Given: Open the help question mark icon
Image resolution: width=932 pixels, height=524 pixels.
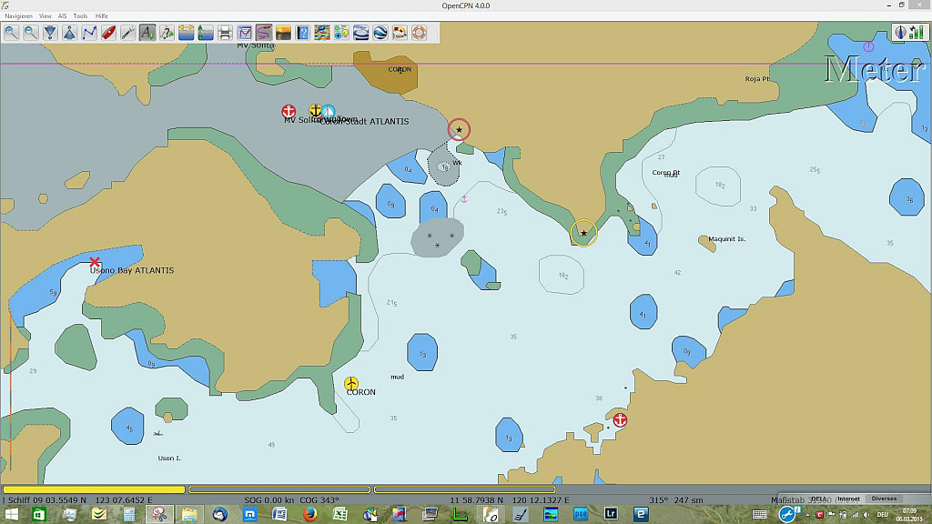Looking at the screenshot, I should point(302,33).
